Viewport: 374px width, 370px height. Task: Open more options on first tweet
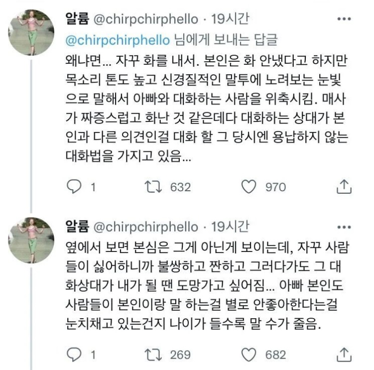[x=344, y=19]
